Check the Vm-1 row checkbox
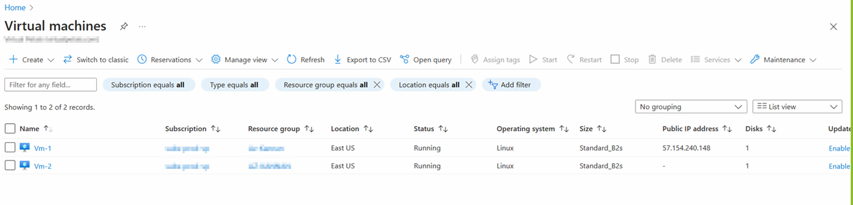The width and height of the screenshot is (853, 205). [x=10, y=148]
